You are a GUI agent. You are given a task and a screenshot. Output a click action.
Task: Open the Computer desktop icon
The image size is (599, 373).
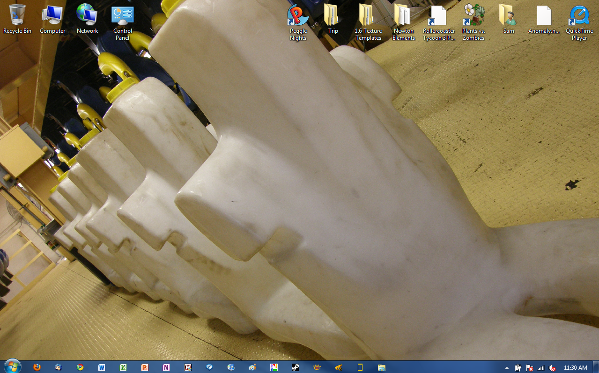pos(52,19)
